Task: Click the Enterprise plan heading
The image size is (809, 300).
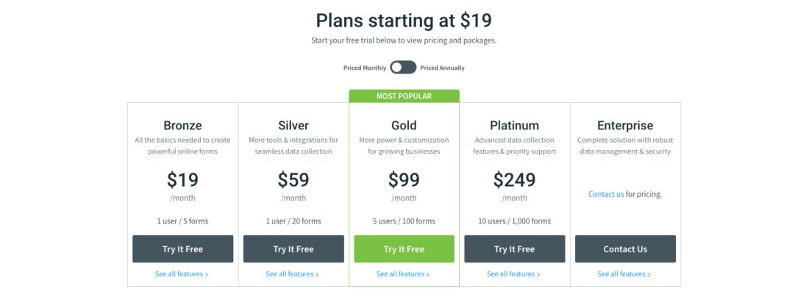Action: (x=625, y=126)
